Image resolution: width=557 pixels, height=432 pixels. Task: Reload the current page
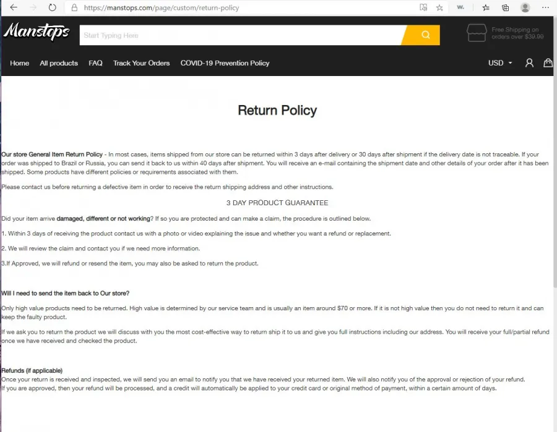pos(52,7)
